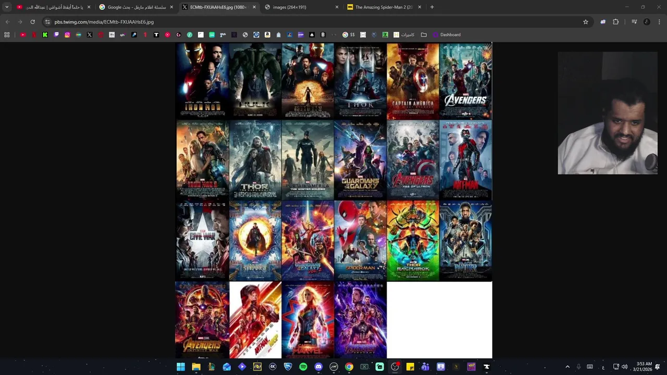This screenshot has height=375, width=667.
Task: Open 4K downloader from the taskbar
Action: [x=273, y=367]
